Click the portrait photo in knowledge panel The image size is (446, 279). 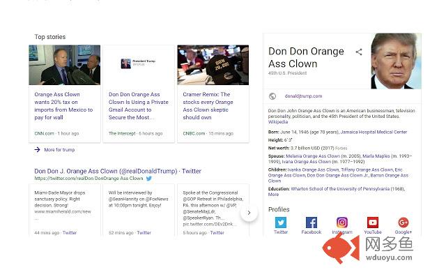[396, 61]
